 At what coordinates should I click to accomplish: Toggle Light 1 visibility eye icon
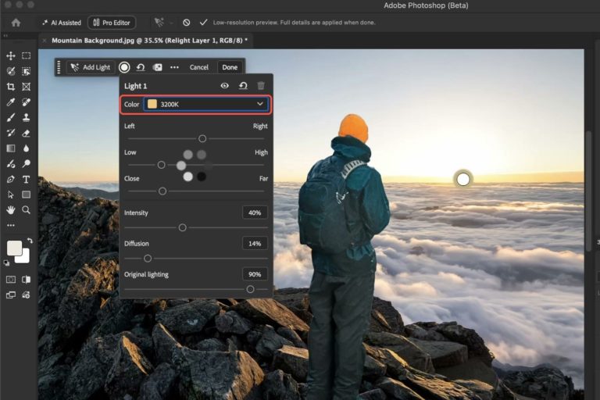tap(225, 86)
